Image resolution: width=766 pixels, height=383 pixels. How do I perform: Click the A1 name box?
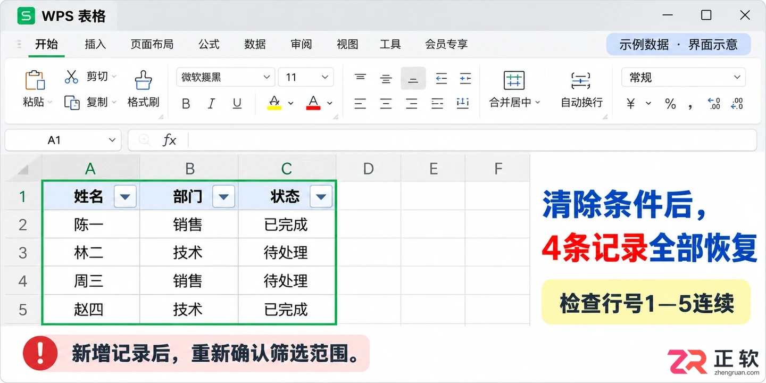(63, 140)
